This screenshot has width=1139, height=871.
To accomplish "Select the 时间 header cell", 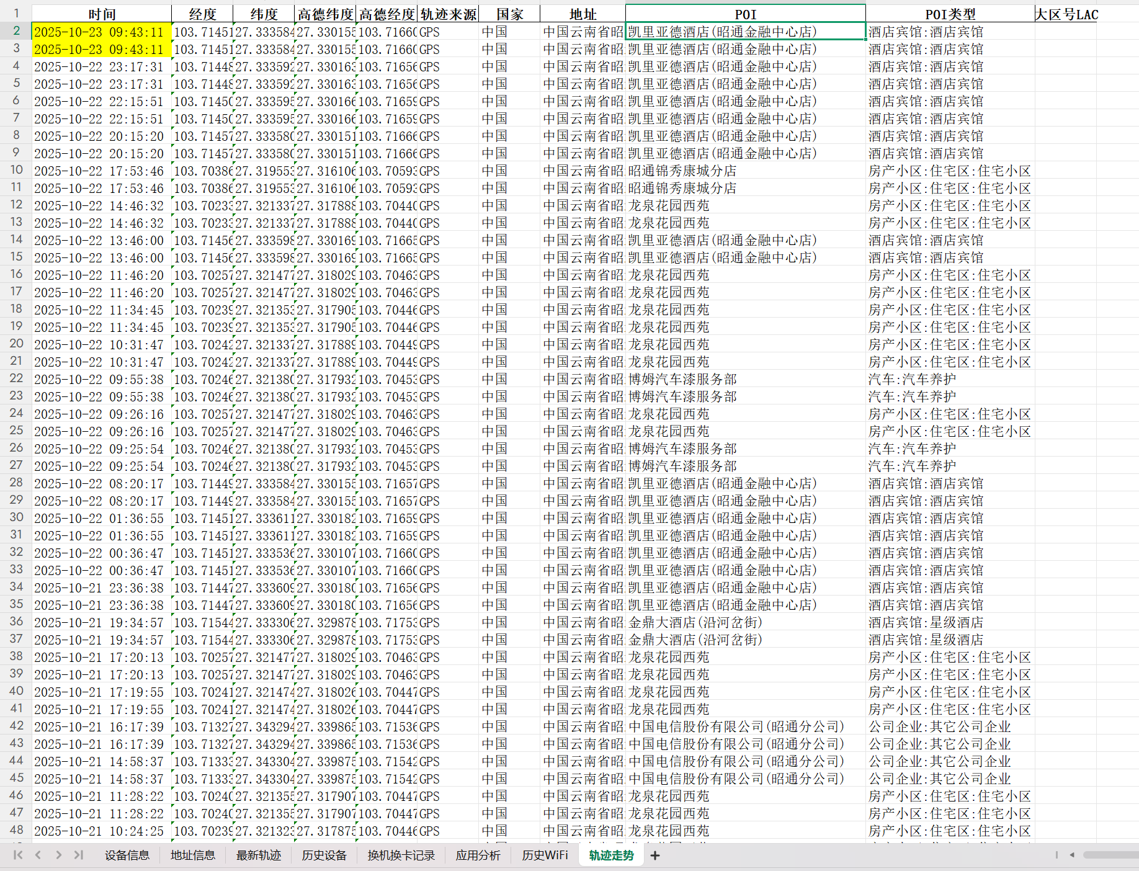I will pos(102,14).
